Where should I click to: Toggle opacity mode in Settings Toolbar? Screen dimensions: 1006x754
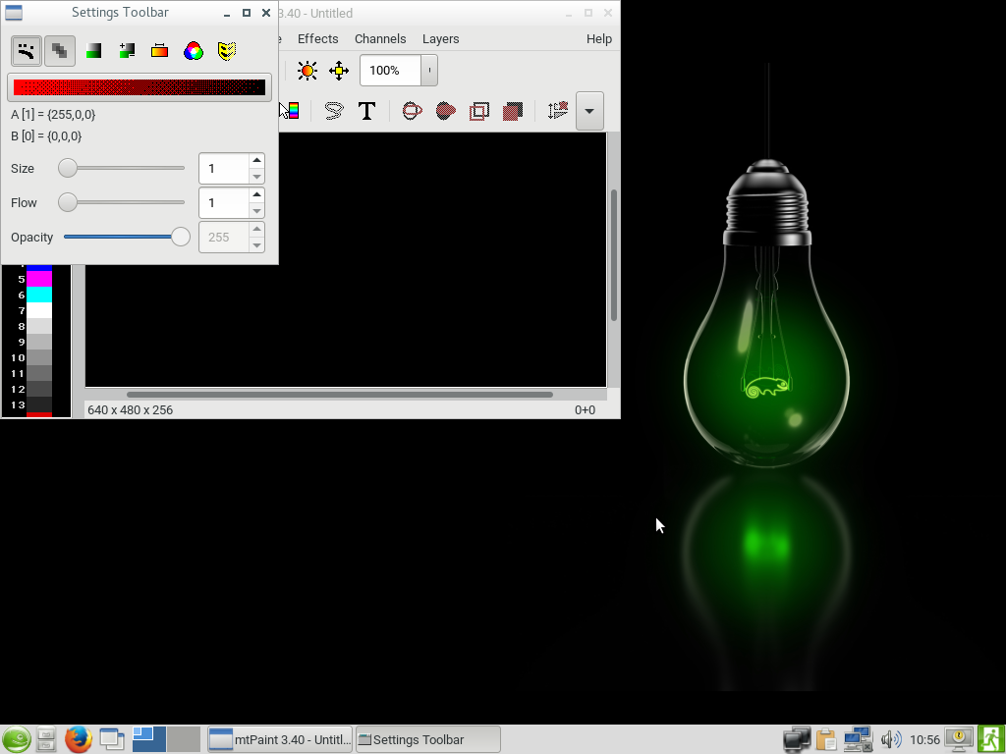click(x=60, y=51)
